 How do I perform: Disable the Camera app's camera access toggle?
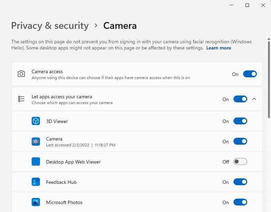[240, 141]
